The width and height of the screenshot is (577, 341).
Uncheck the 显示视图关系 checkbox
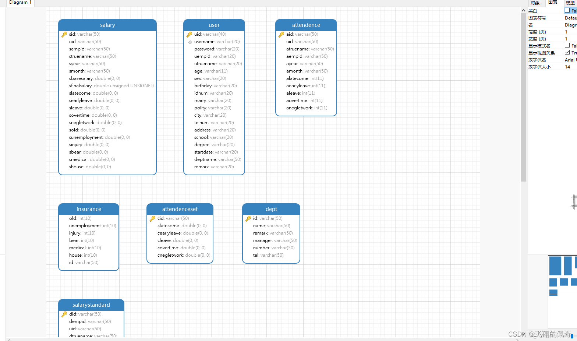pos(567,52)
